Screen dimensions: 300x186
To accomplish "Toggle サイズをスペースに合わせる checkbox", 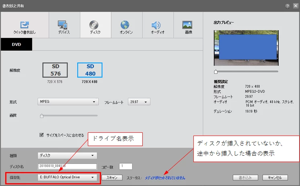I will click(42, 135).
